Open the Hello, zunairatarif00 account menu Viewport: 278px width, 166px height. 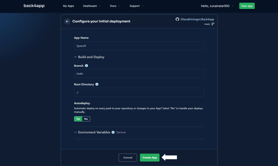(x=217, y=6)
